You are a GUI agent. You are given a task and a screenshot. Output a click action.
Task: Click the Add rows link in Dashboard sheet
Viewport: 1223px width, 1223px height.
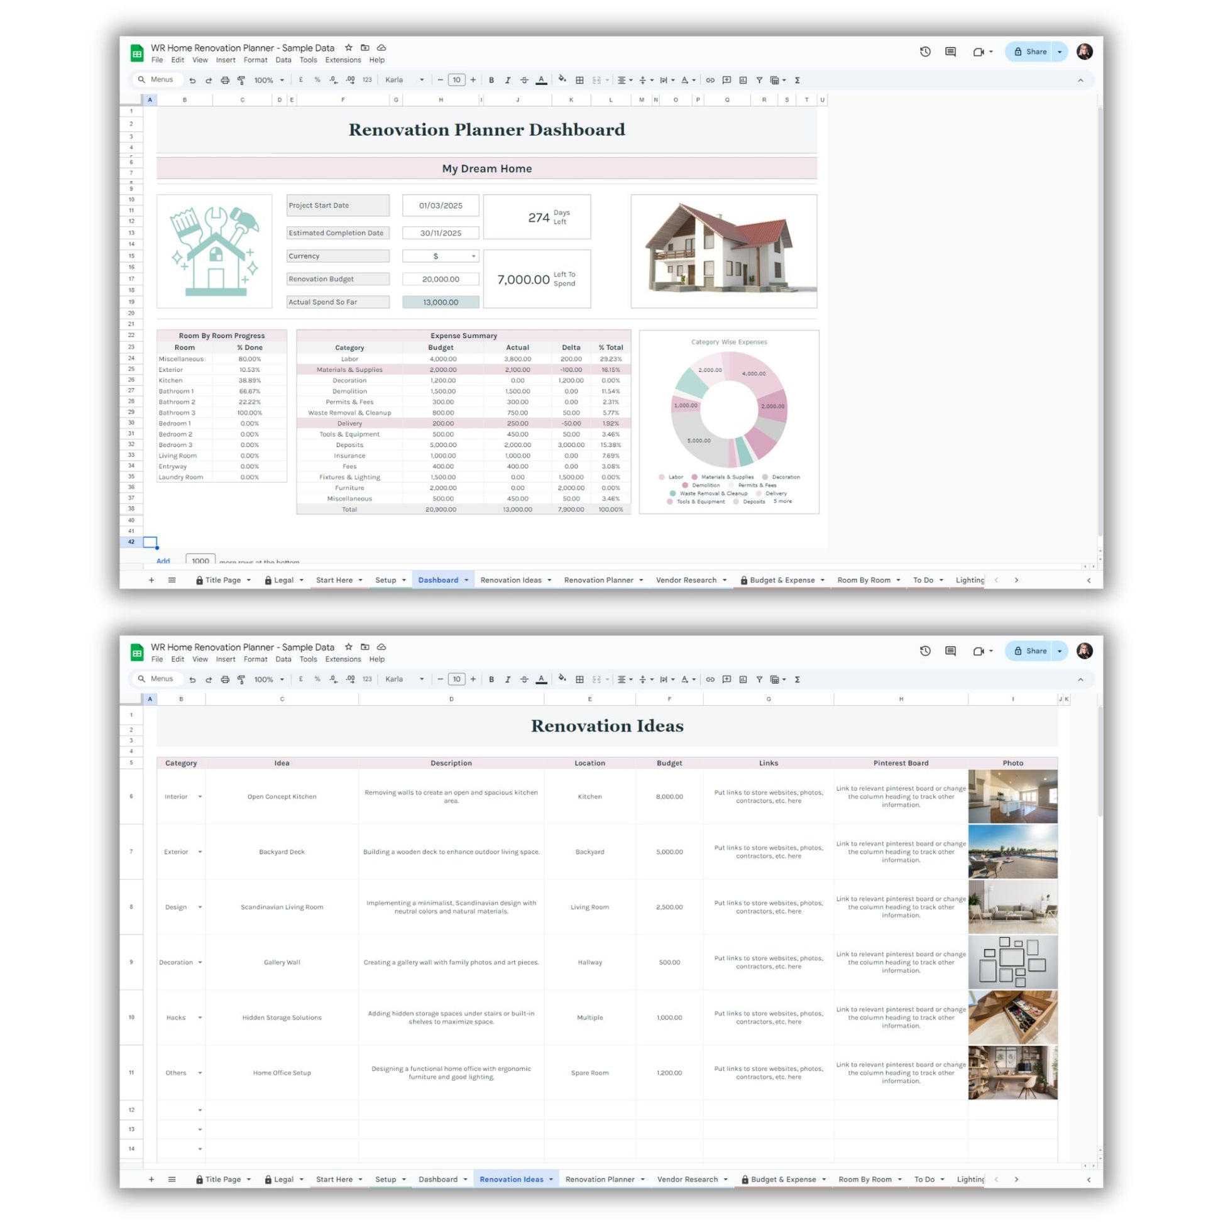coord(163,561)
